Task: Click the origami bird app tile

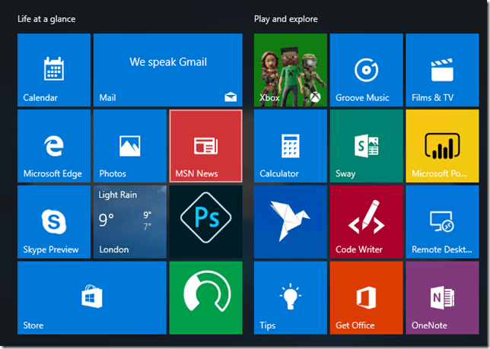Action: [x=290, y=222]
